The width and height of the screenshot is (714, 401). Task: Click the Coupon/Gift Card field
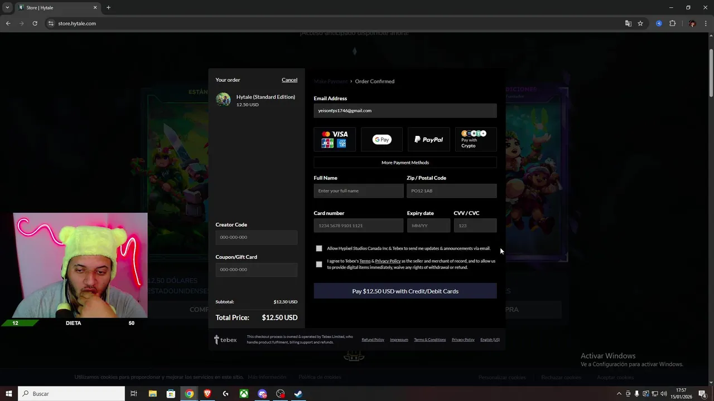point(257,270)
